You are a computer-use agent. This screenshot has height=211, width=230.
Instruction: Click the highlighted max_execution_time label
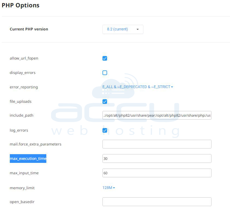pos(28,159)
